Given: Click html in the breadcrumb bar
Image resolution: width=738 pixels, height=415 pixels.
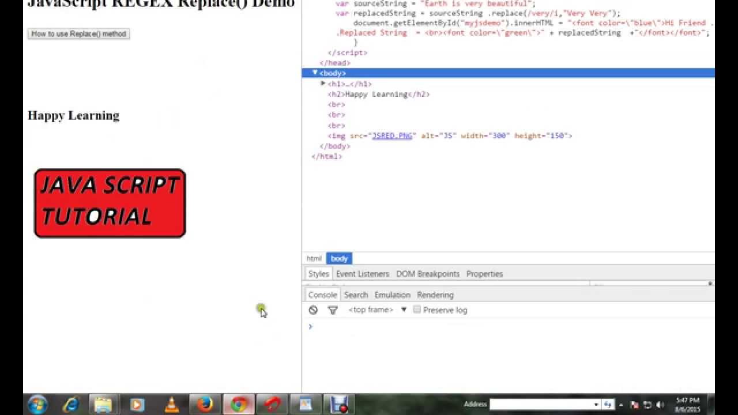Looking at the screenshot, I should (314, 258).
